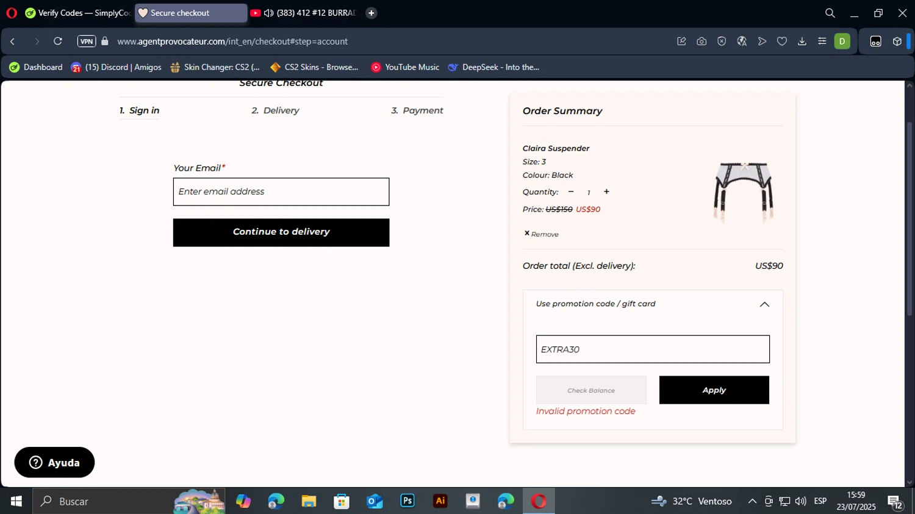This screenshot has width=915, height=514.
Task: Click the address bar URL field
Action: click(x=232, y=41)
